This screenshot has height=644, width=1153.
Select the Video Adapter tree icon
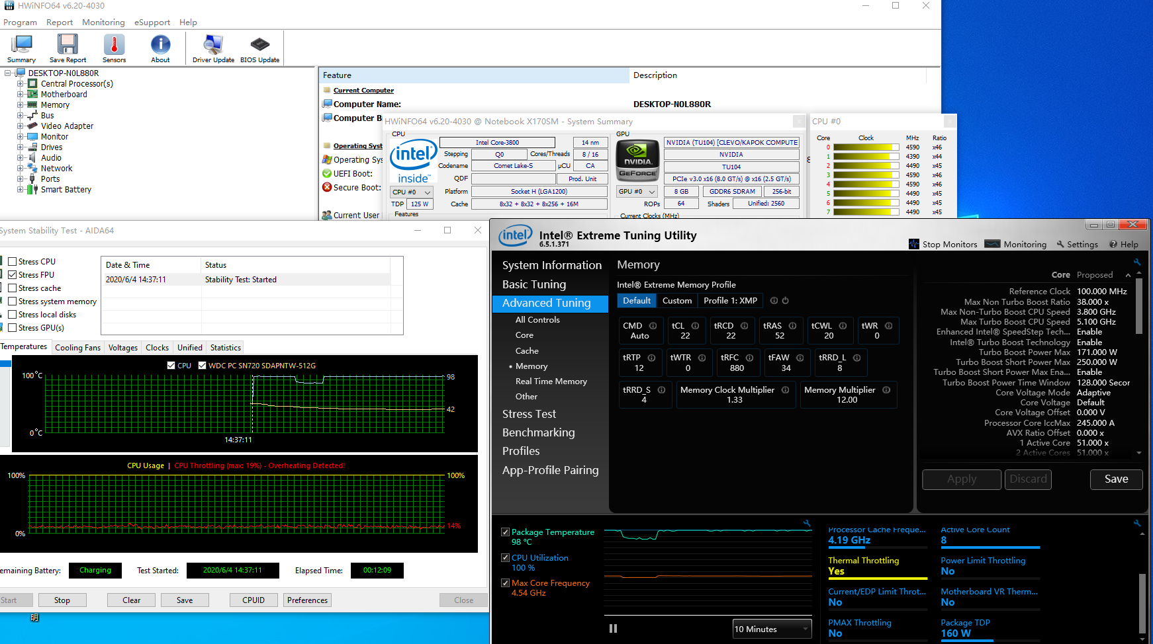[32, 126]
